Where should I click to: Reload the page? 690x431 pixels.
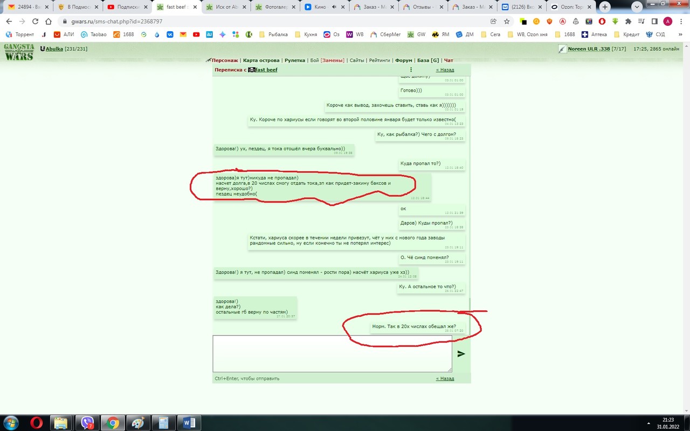pos(36,22)
